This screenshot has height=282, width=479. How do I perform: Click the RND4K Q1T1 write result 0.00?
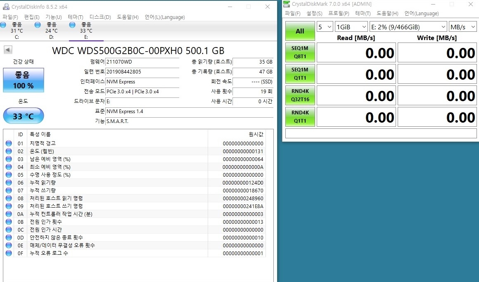pos(437,117)
